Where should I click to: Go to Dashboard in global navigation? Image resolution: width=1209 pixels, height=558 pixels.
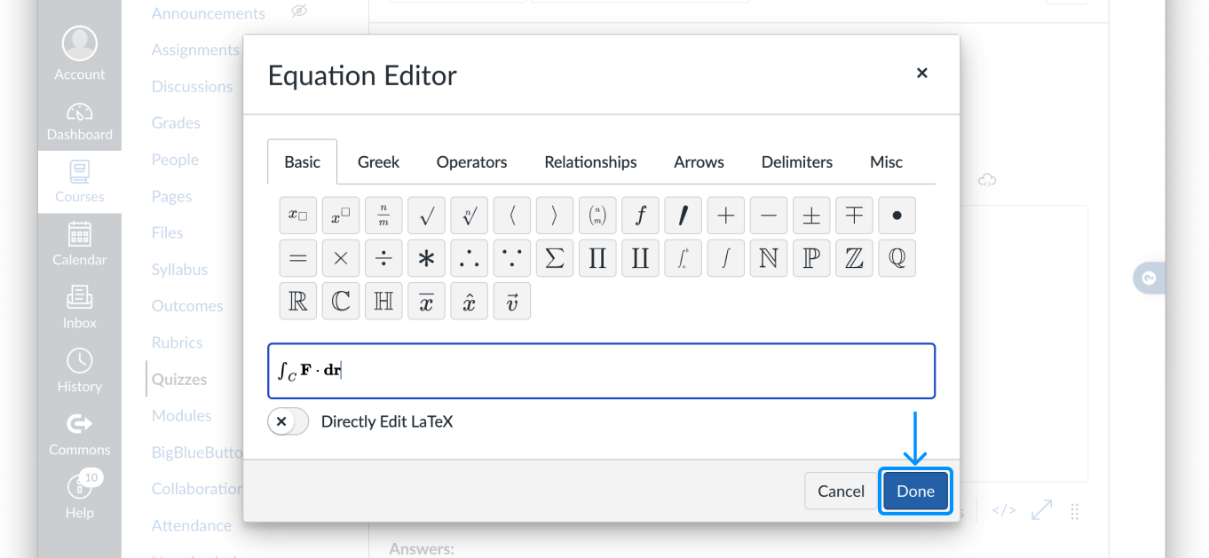[80, 122]
